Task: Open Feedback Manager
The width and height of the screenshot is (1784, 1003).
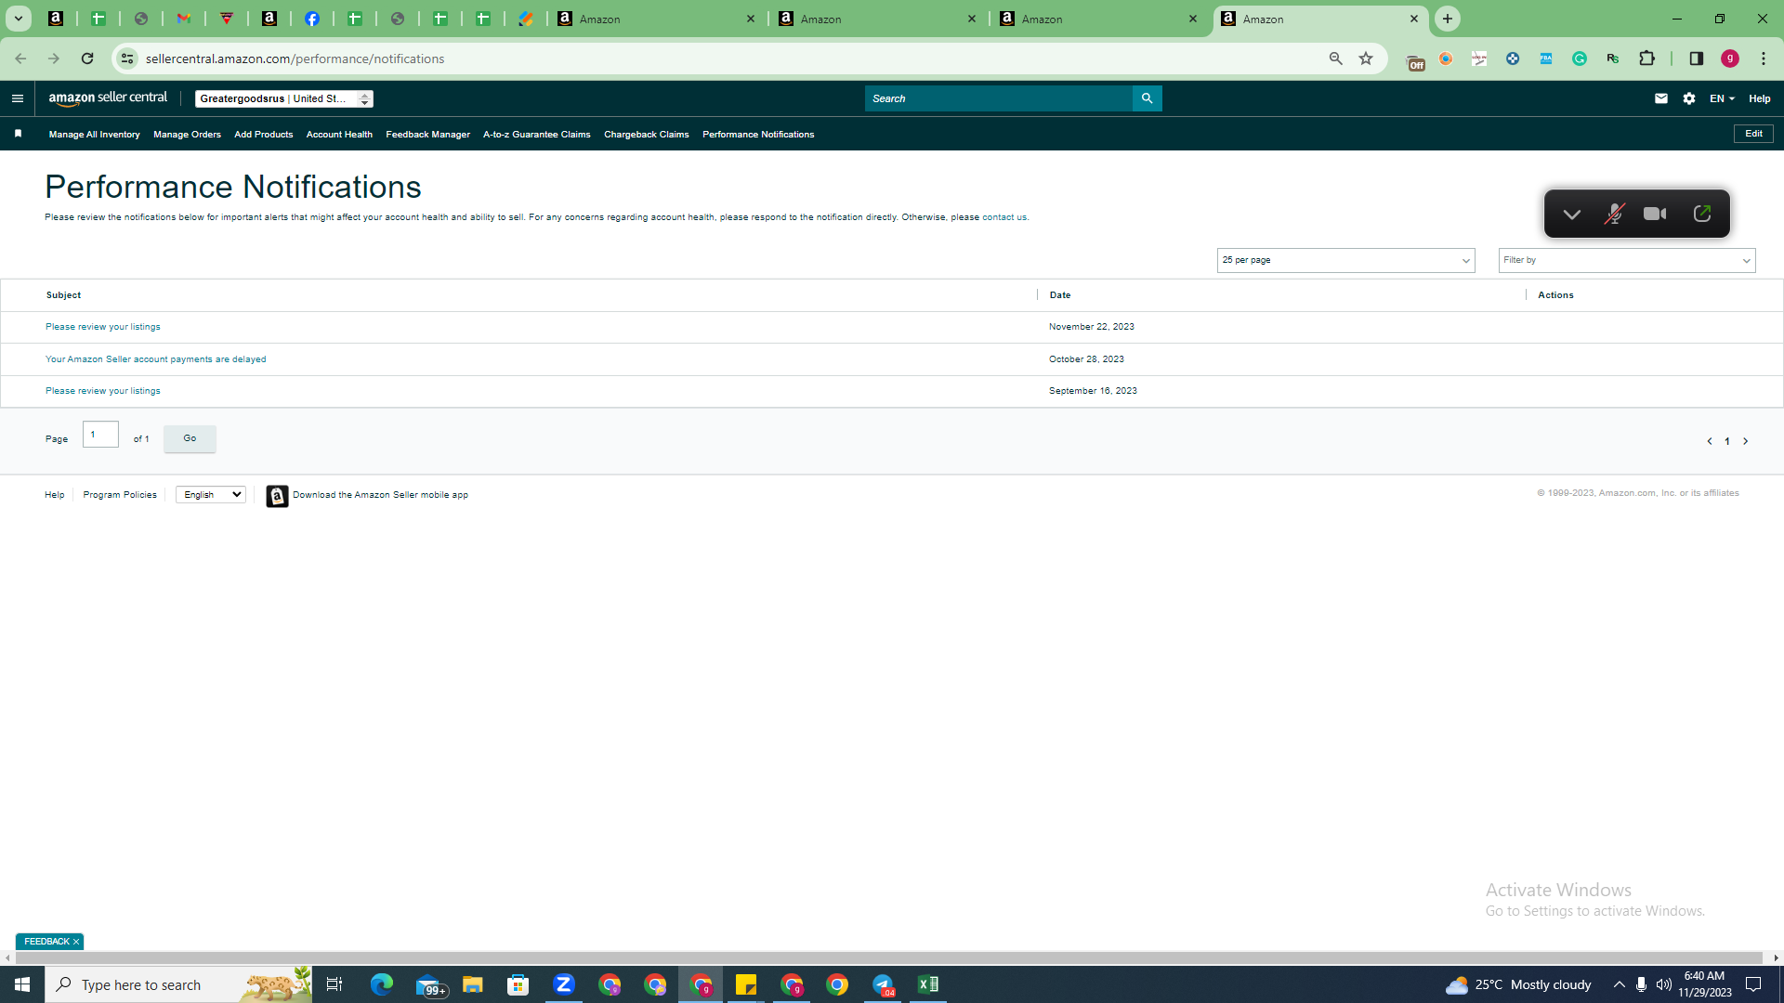Action: (x=427, y=135)
